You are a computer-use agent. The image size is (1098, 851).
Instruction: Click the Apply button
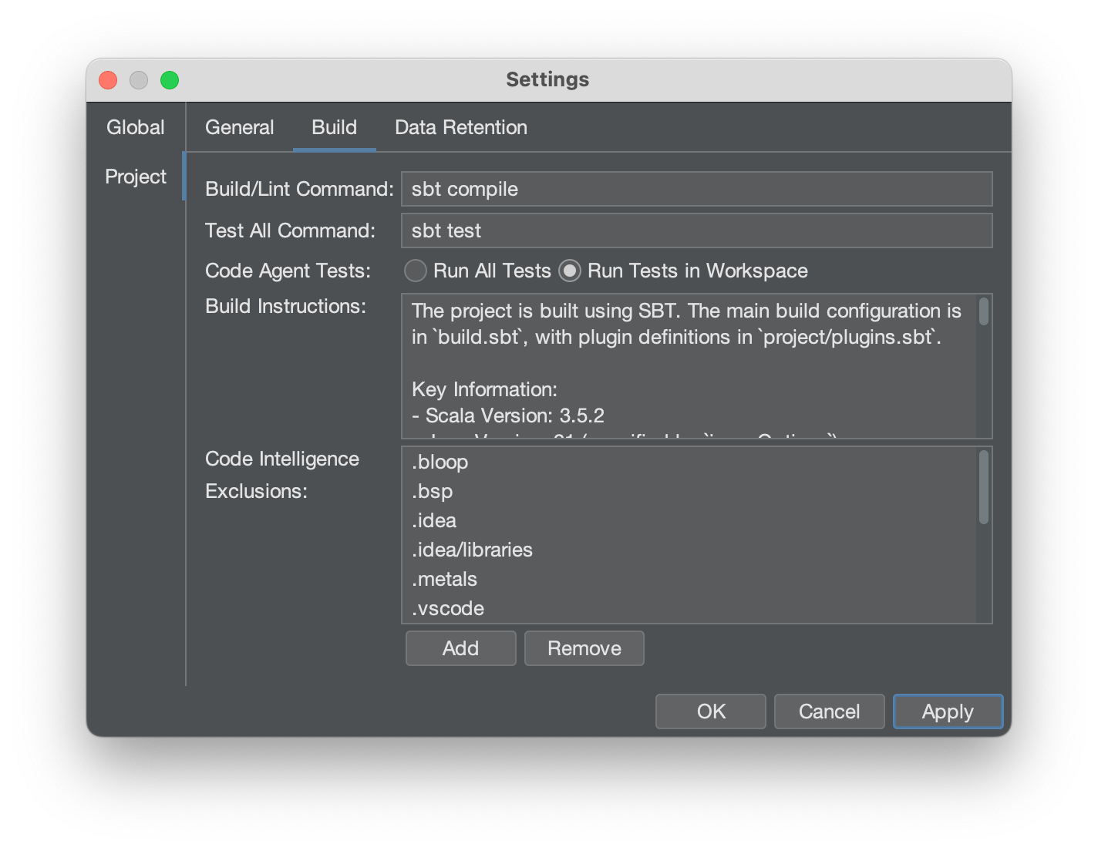948,711
